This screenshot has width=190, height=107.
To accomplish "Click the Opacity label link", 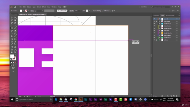I will (x=72, y=11).
